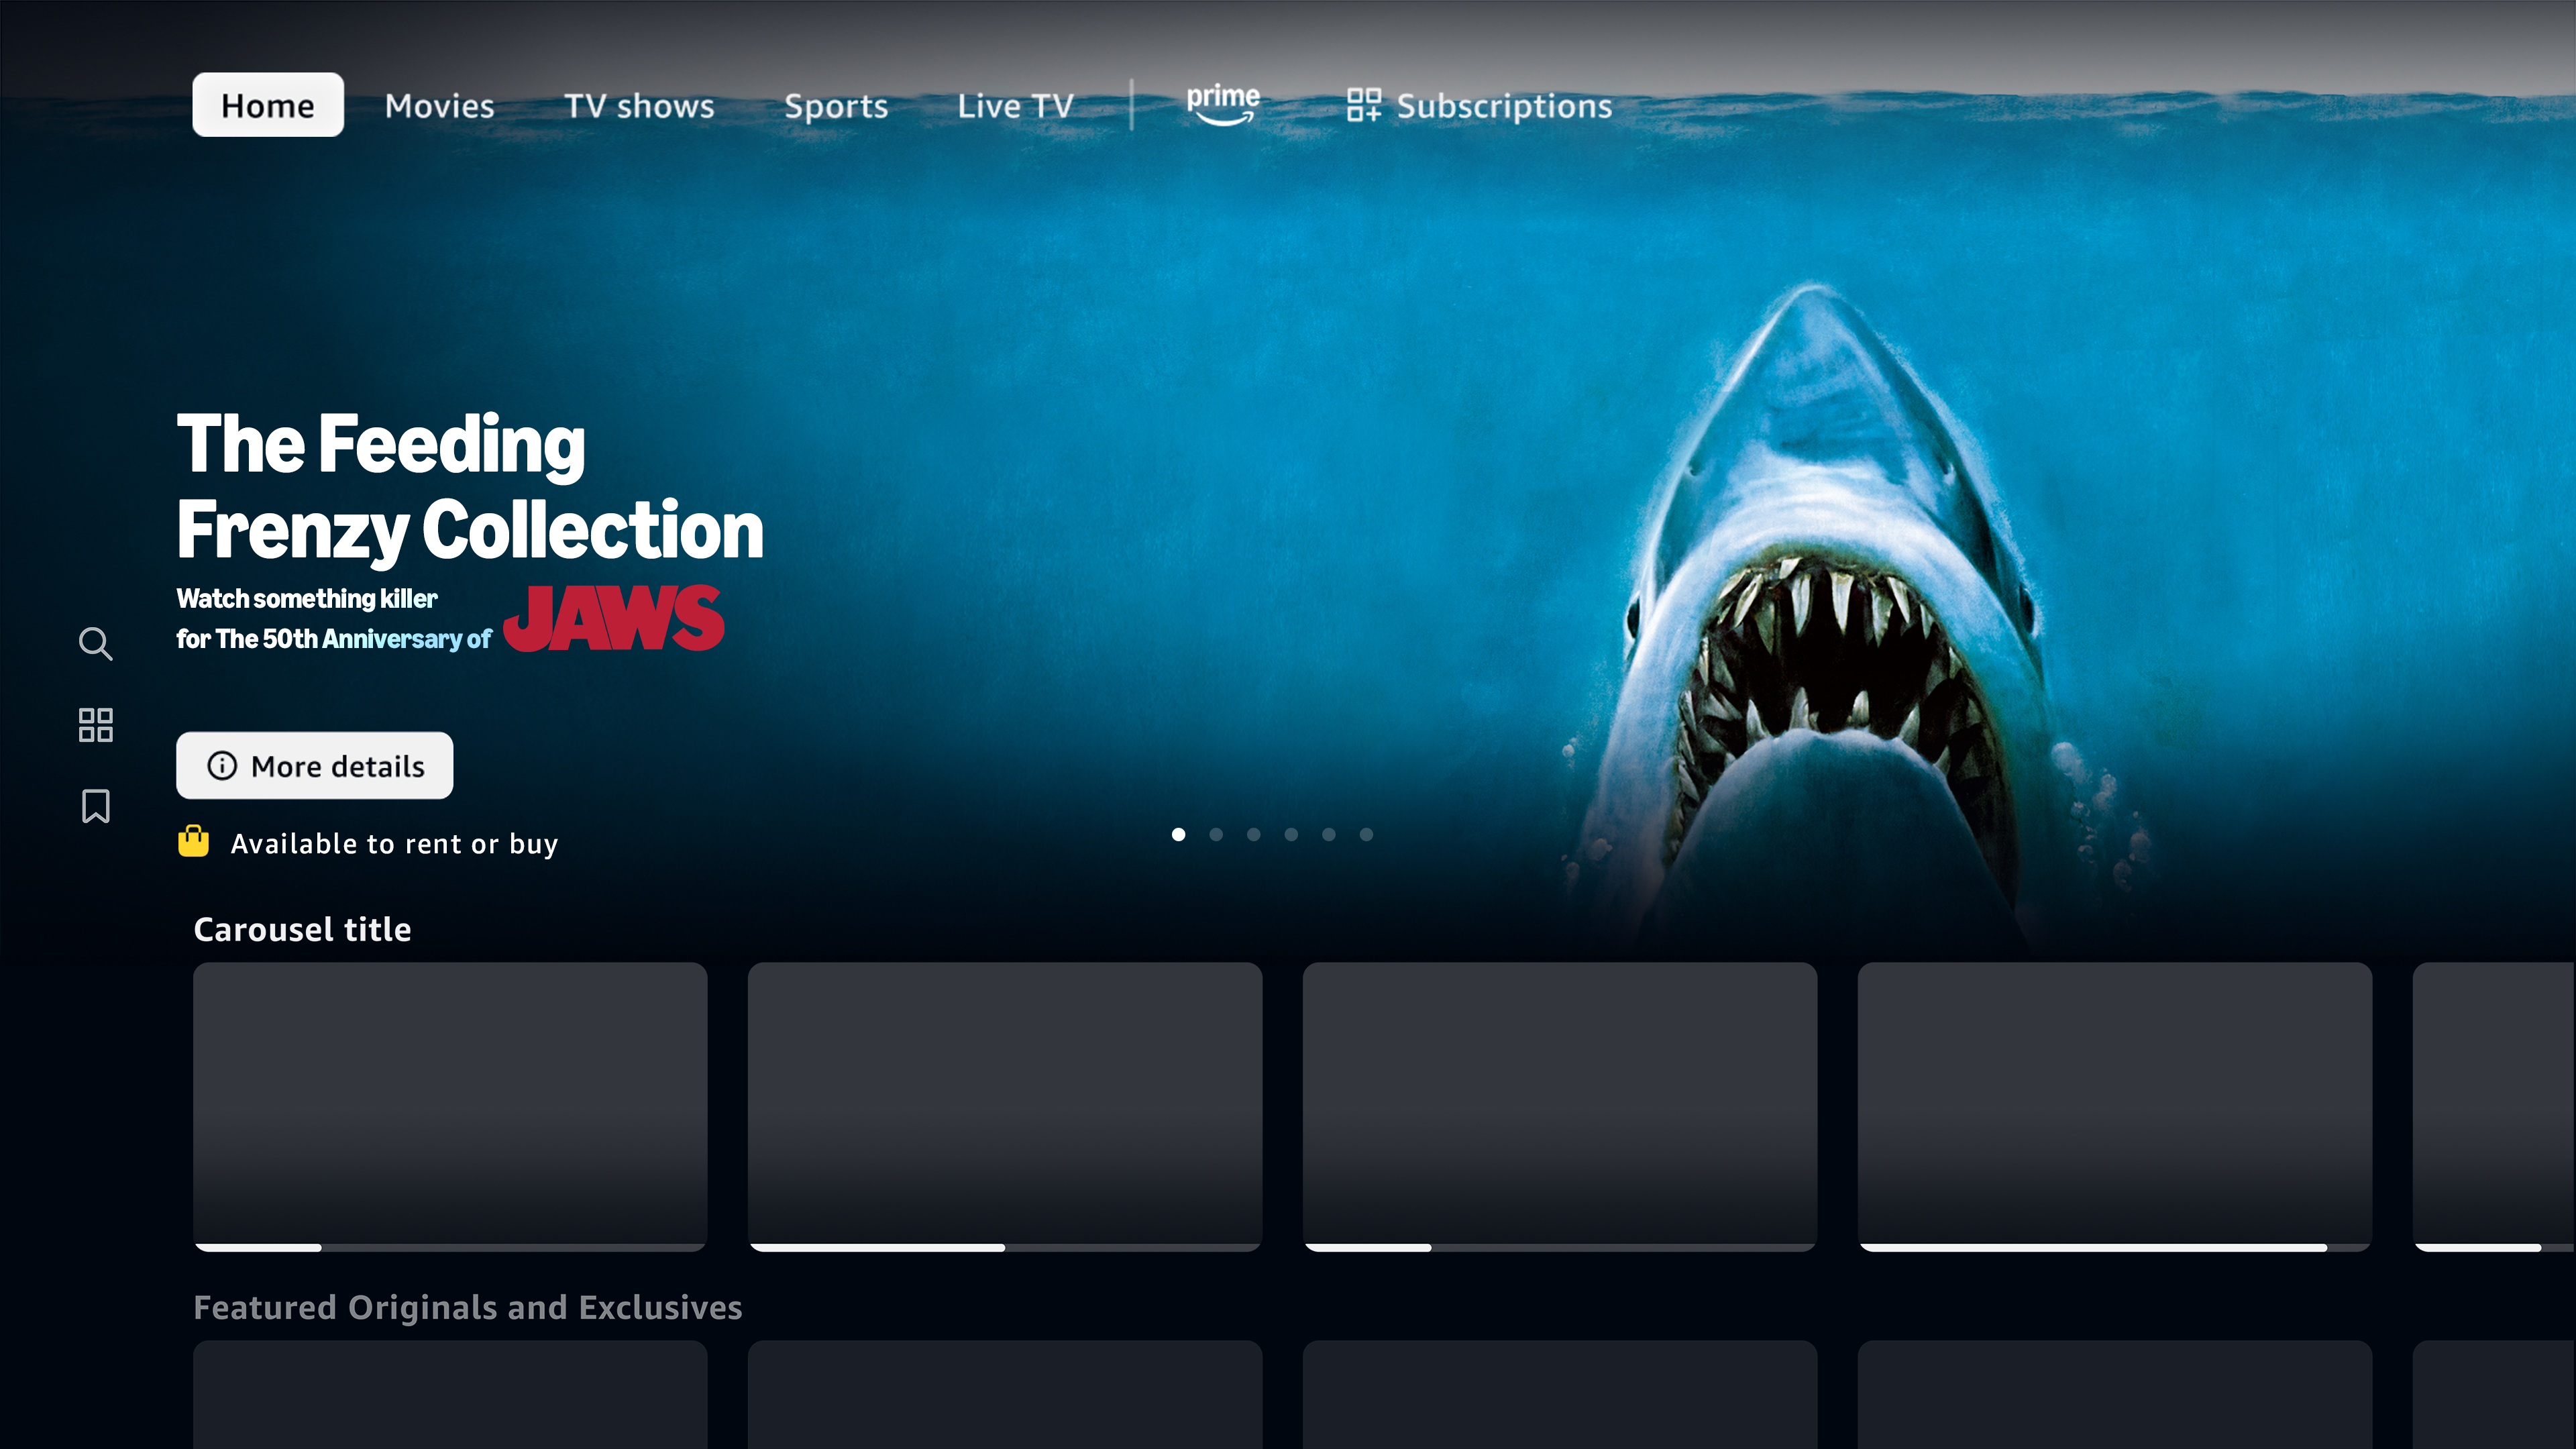Switch to the Movies tab
This screenshot has width=2576, height=1449.
pos(440,106)
